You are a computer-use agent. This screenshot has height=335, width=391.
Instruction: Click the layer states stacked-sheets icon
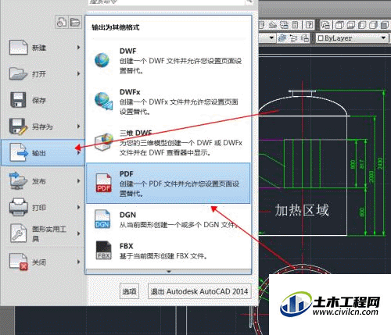tap(282, 38)
